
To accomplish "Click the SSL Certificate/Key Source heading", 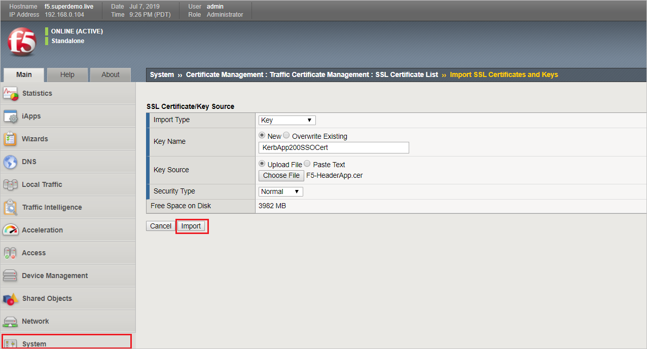I will coord(190,106).
